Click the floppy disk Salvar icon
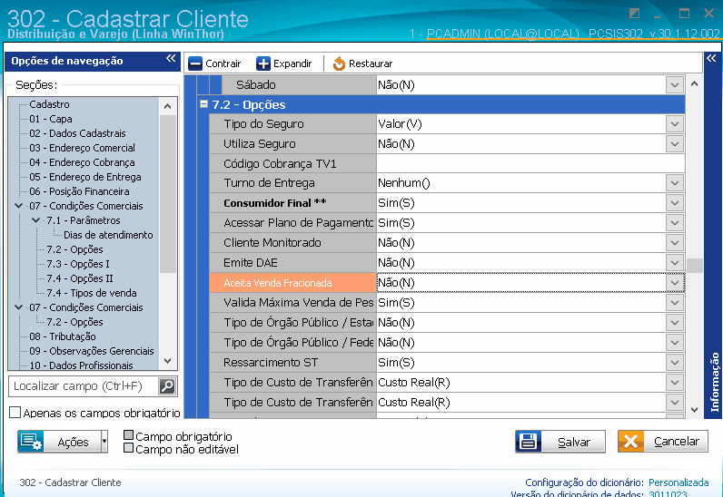Viewport: 723px width, 497px height. pos(528,442)
